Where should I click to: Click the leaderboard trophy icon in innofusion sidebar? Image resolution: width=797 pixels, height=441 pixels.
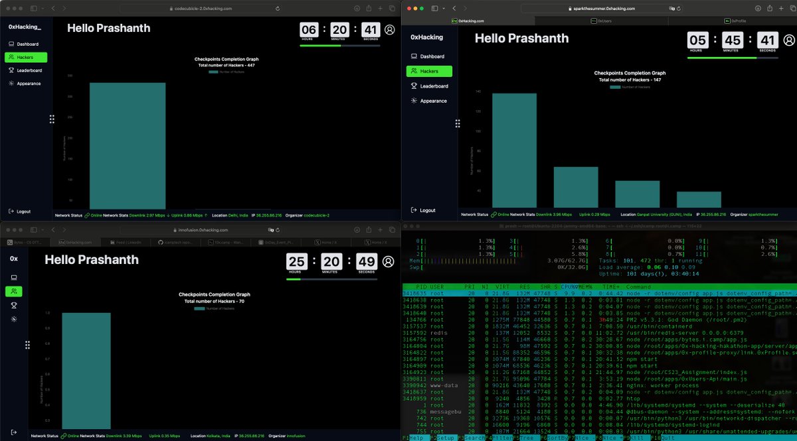click(14, 305)
